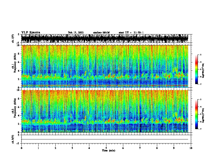Click the "-7" label on ch.2 colorbar
The width and height of the screenshot is (215, 166).
pyautogui.click(x=200, y=129)
